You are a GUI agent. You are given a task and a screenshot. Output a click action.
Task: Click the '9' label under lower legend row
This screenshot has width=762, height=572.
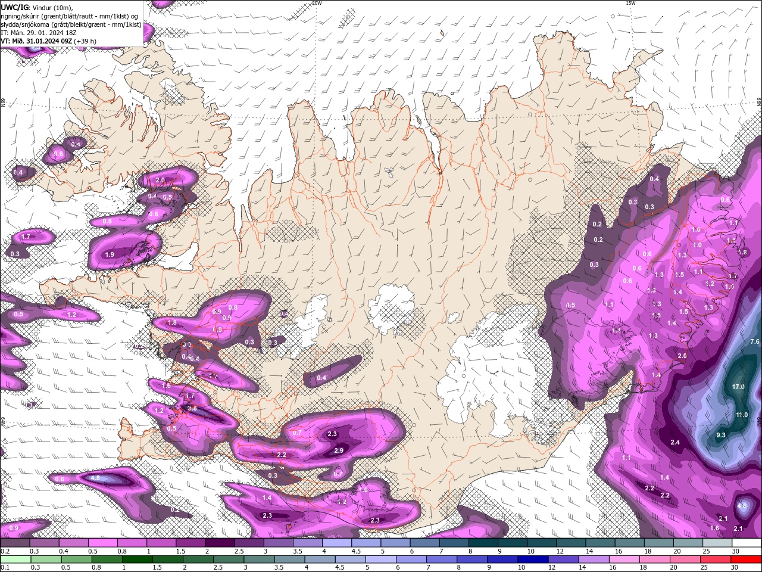(489, 567)
